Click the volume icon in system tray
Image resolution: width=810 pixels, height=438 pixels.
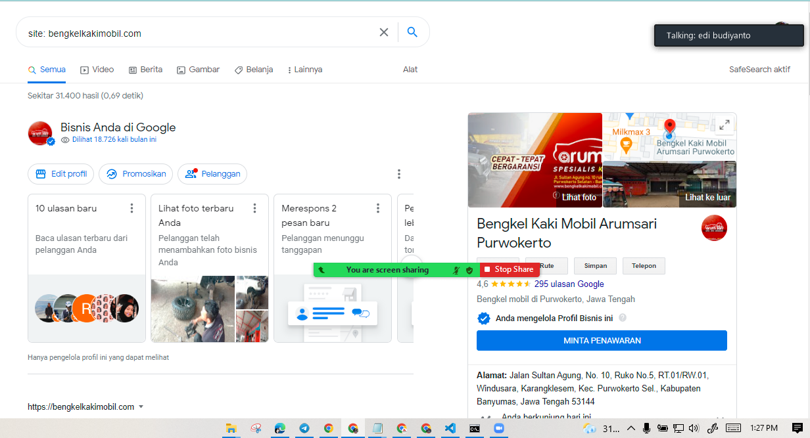694,428
